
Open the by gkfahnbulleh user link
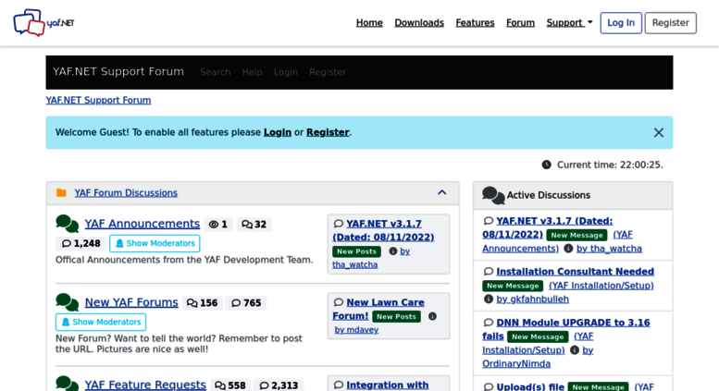click(x=532, y=299)
